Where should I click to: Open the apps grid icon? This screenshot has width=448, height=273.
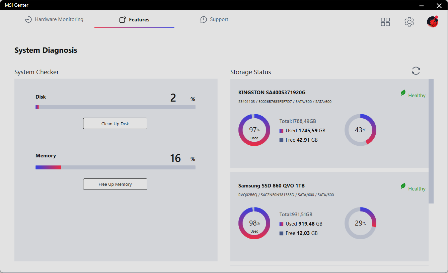[385, 22]
